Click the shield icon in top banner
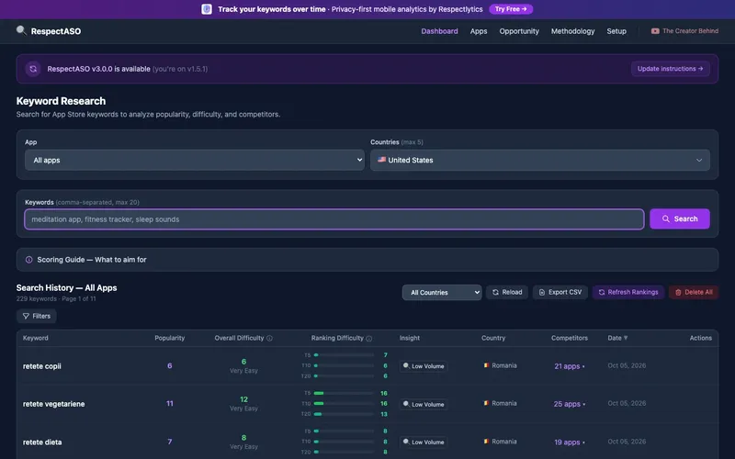This screenshot has height=459, width=735. (x=207, y=9)
